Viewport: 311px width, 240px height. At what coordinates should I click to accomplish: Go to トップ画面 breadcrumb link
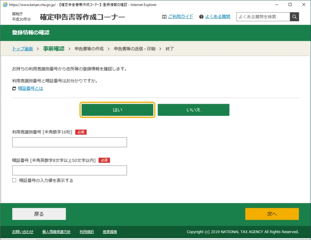click(x=22, y=49)
